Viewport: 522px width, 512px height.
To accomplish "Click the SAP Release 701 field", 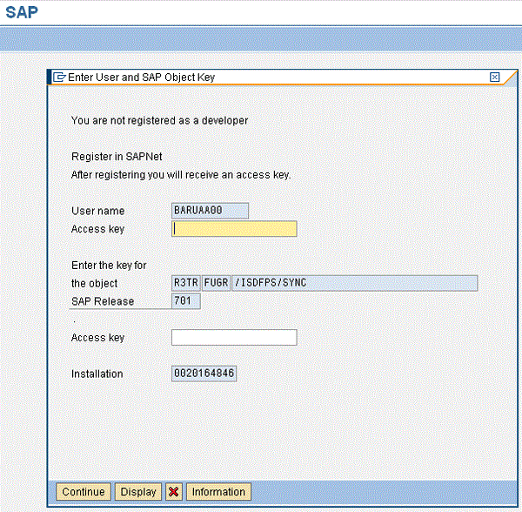I will coord(186,301).
